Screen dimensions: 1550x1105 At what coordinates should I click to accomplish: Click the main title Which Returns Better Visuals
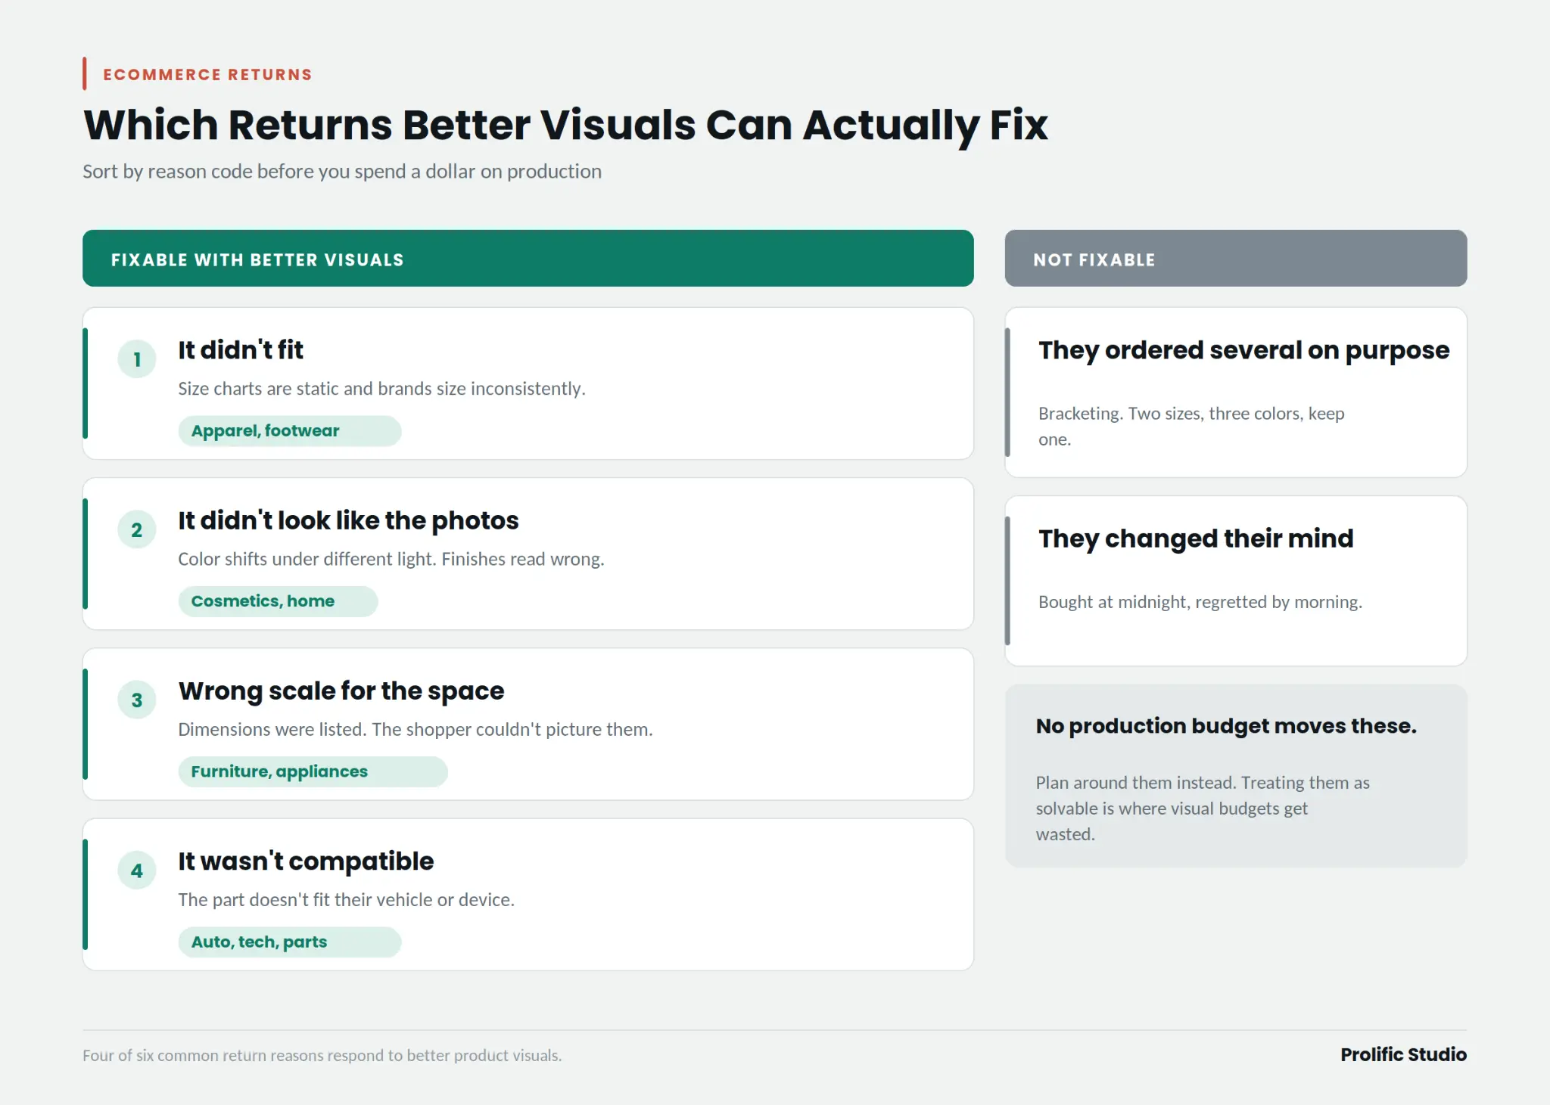click(x=565, y=125)
